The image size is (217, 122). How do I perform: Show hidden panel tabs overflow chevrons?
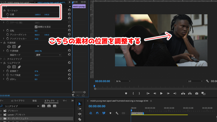[72, 101]
